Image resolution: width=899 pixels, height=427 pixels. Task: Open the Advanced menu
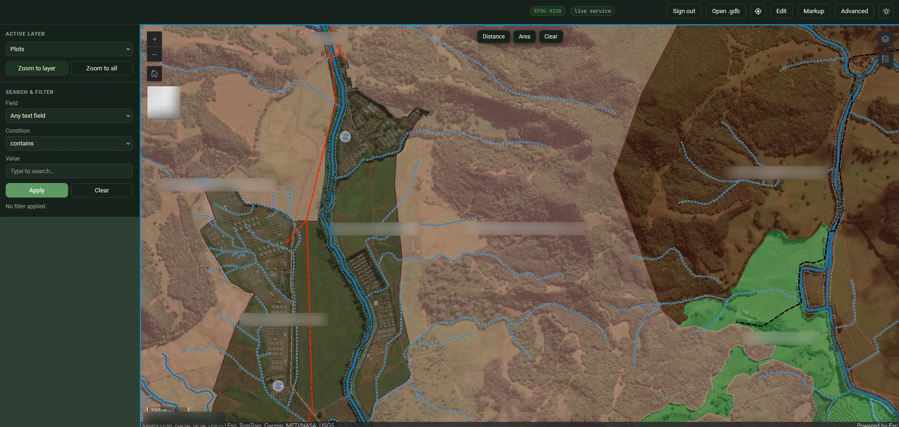tap(854, 11)
